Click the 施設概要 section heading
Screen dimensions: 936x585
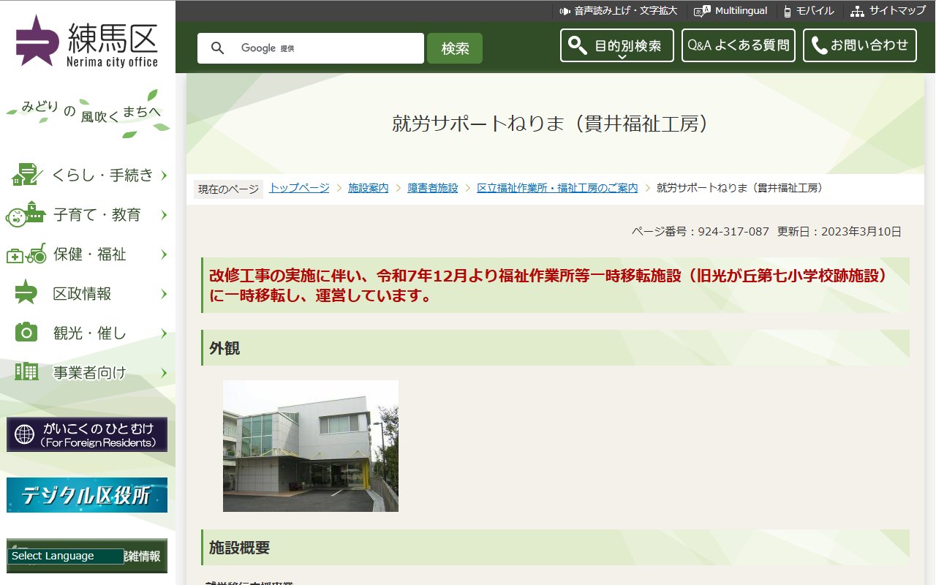(556, 547)
